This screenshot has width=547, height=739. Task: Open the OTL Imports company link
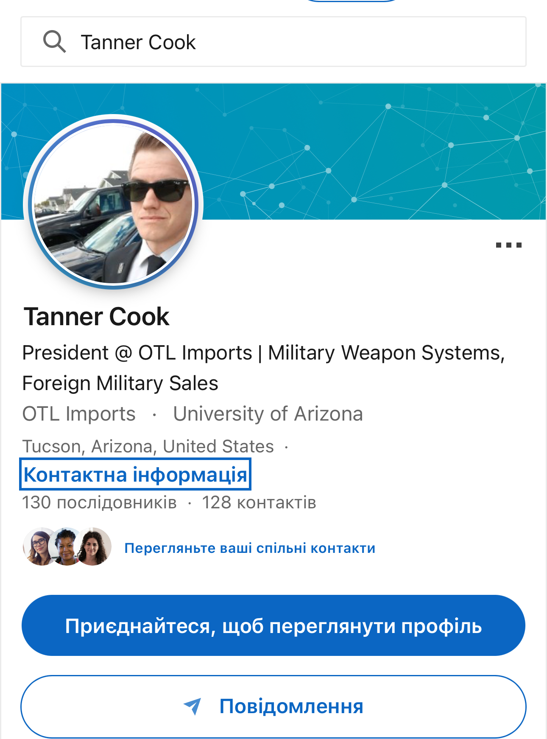79,414
